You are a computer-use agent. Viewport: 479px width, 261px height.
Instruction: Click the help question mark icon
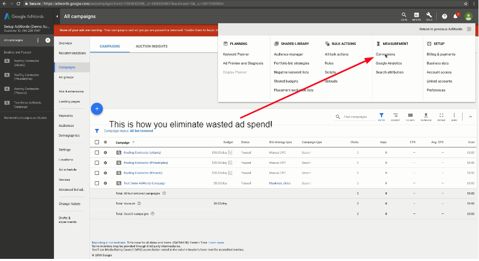click(445, 16)
